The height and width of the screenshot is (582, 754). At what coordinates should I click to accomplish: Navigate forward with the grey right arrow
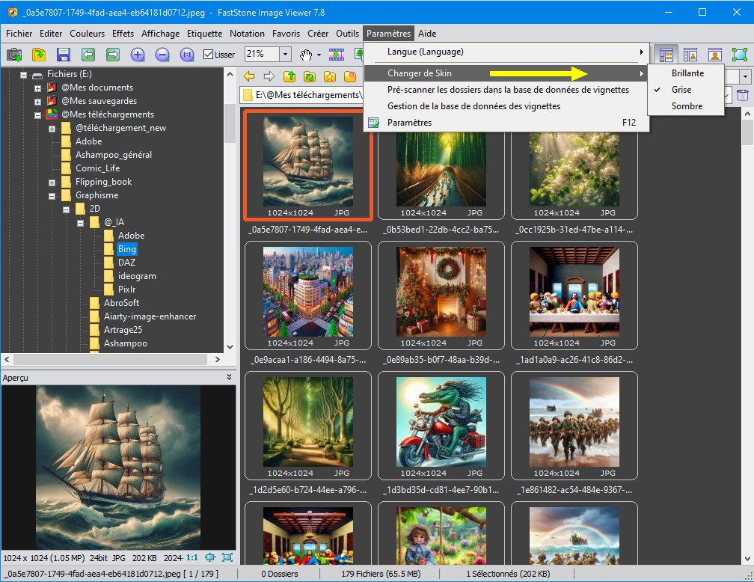click(269, 76)
